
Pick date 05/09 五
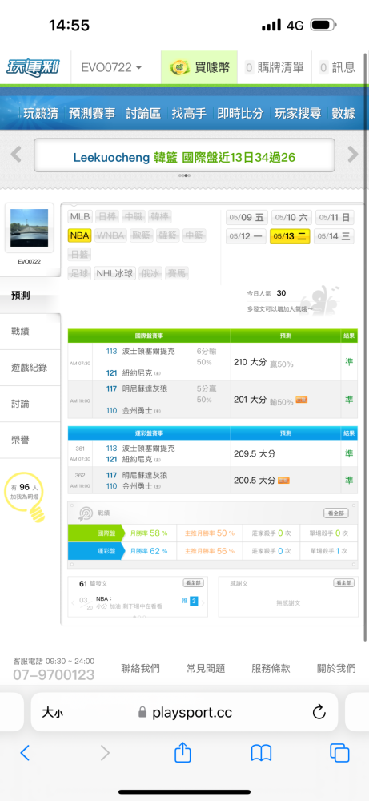tap(247, 218)
